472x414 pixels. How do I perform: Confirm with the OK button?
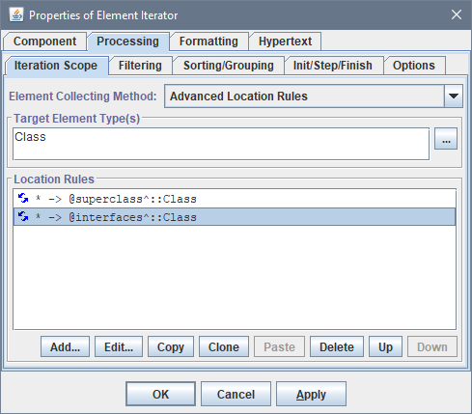click(x=160, y=394)
